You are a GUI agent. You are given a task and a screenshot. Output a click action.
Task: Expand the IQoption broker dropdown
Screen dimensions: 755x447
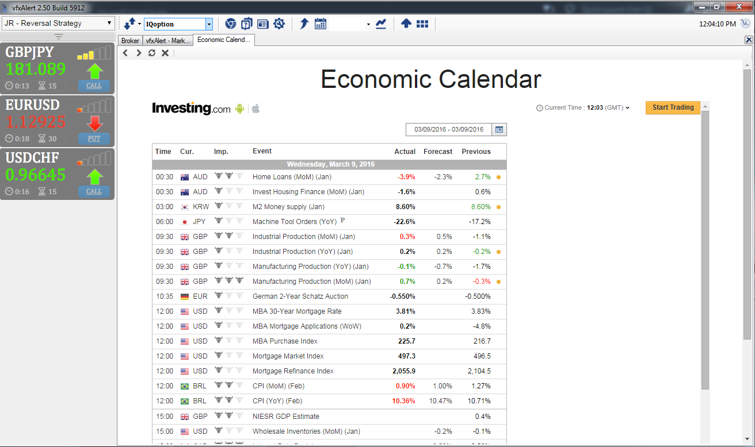[209, 24]
